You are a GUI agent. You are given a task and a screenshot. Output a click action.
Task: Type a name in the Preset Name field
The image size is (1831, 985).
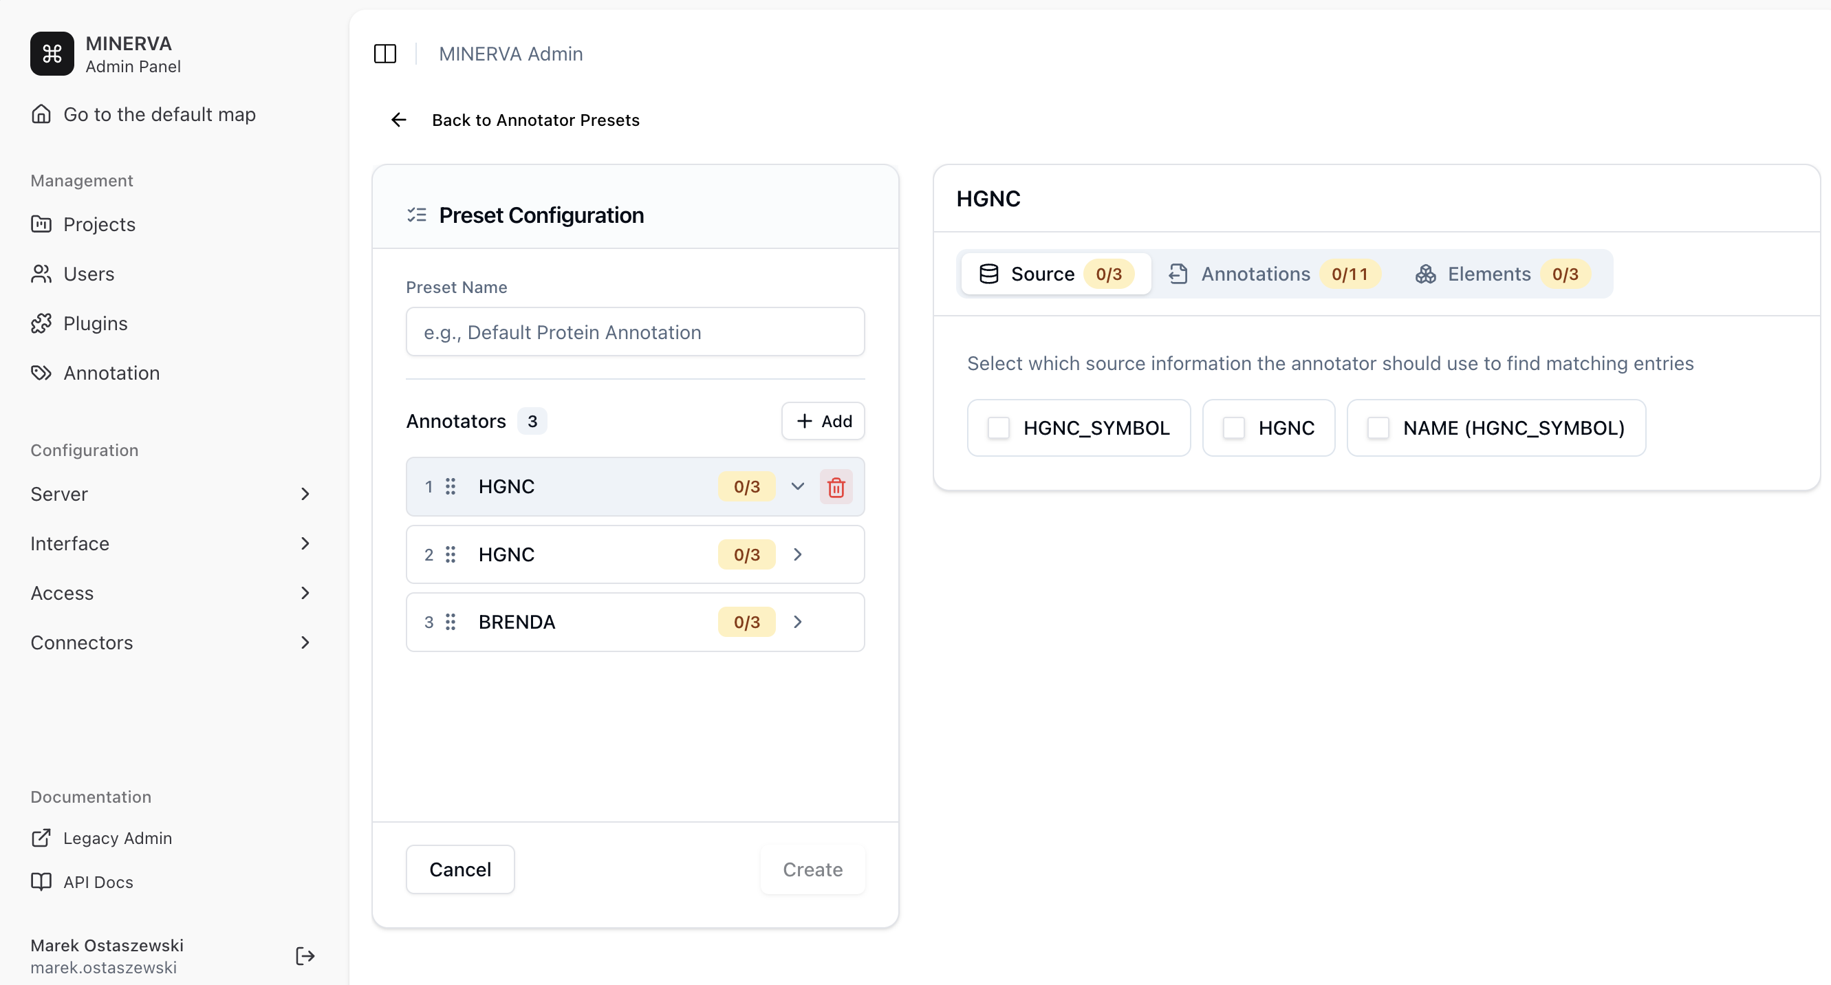click(635, 331)
